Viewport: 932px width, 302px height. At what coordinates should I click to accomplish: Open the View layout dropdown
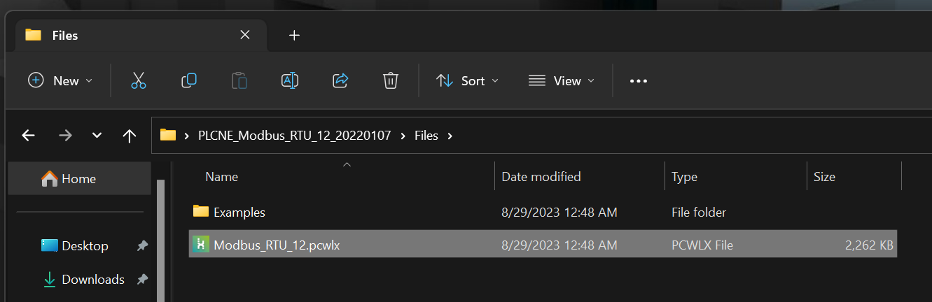[x=562, y=80]
